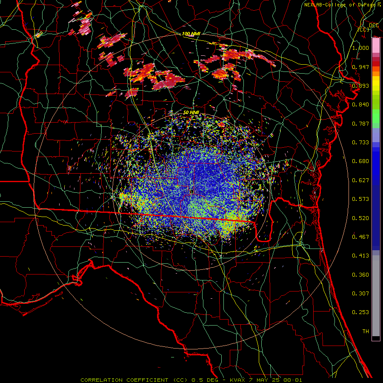
Task: Click the 0.520 scale value
Action: (x=360, y=218)
